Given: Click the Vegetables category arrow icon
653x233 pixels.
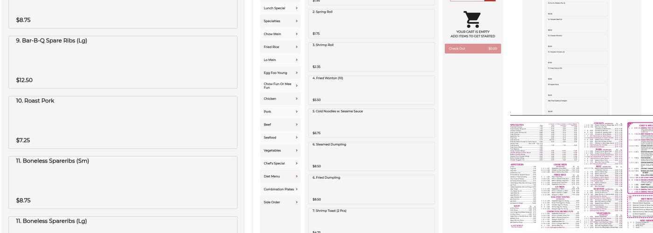Looking at the screenshot, I should coord(297,151).
